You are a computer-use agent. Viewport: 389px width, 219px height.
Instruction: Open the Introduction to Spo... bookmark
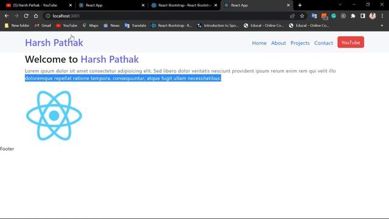tap(218, 26)
